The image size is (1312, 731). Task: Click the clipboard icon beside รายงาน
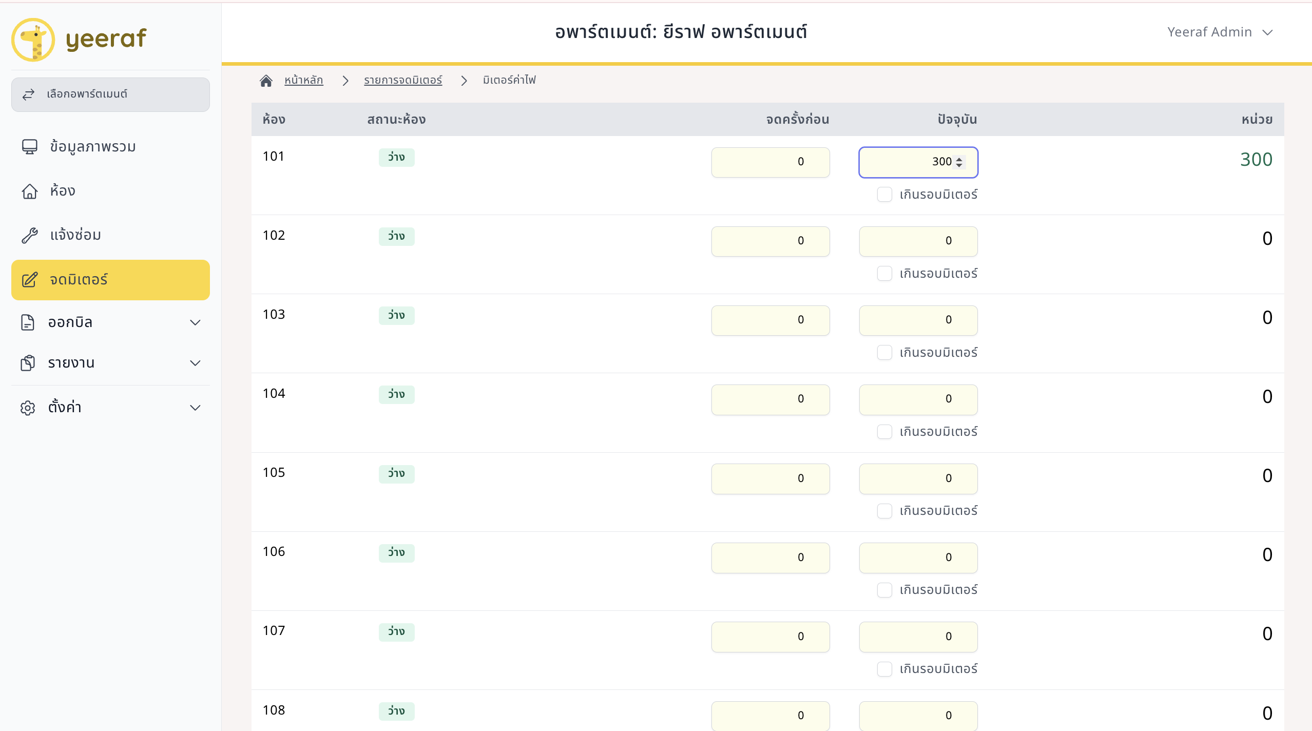click(28, 363)
